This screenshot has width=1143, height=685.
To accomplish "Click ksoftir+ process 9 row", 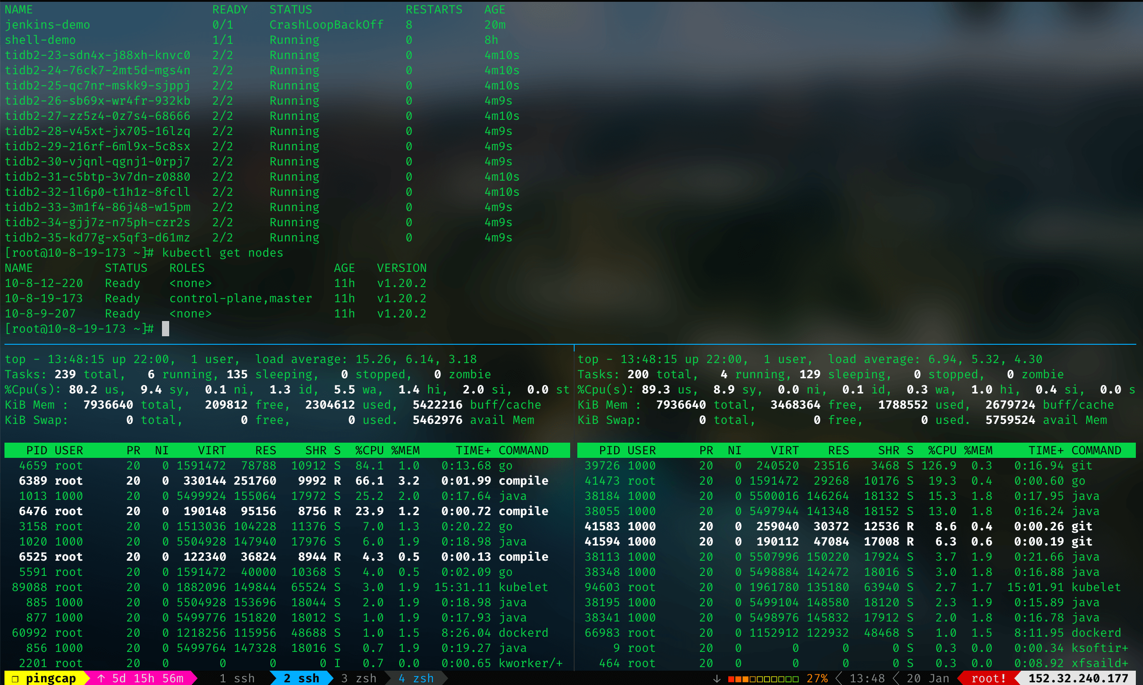I will pos(856,647).
